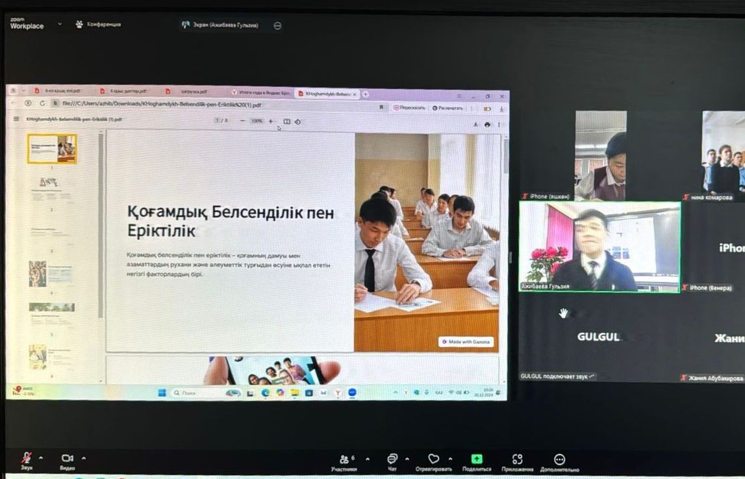Open the Windows Start menu
Viewport: 745px width, 479px height.
tap(162, 393)
